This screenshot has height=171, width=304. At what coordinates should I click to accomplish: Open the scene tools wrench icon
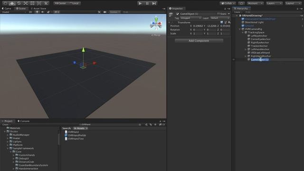tap(99, 12)
